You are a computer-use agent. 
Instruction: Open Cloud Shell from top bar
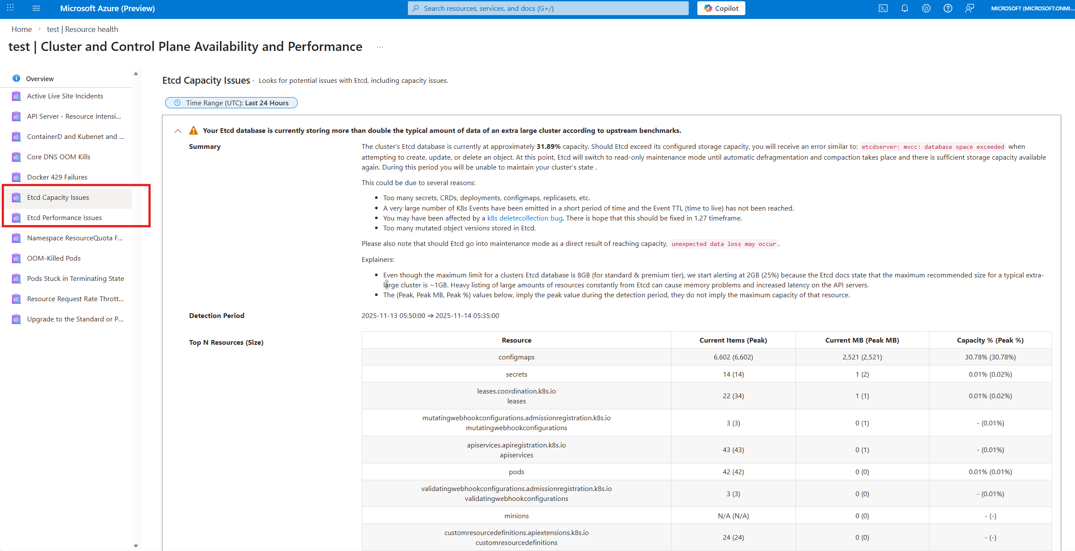(883, 8)
